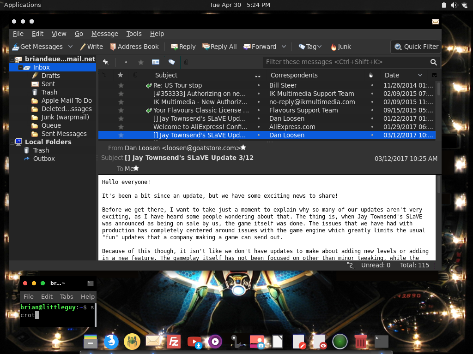Toggle keep filters pinned button

tap(106, 62)
